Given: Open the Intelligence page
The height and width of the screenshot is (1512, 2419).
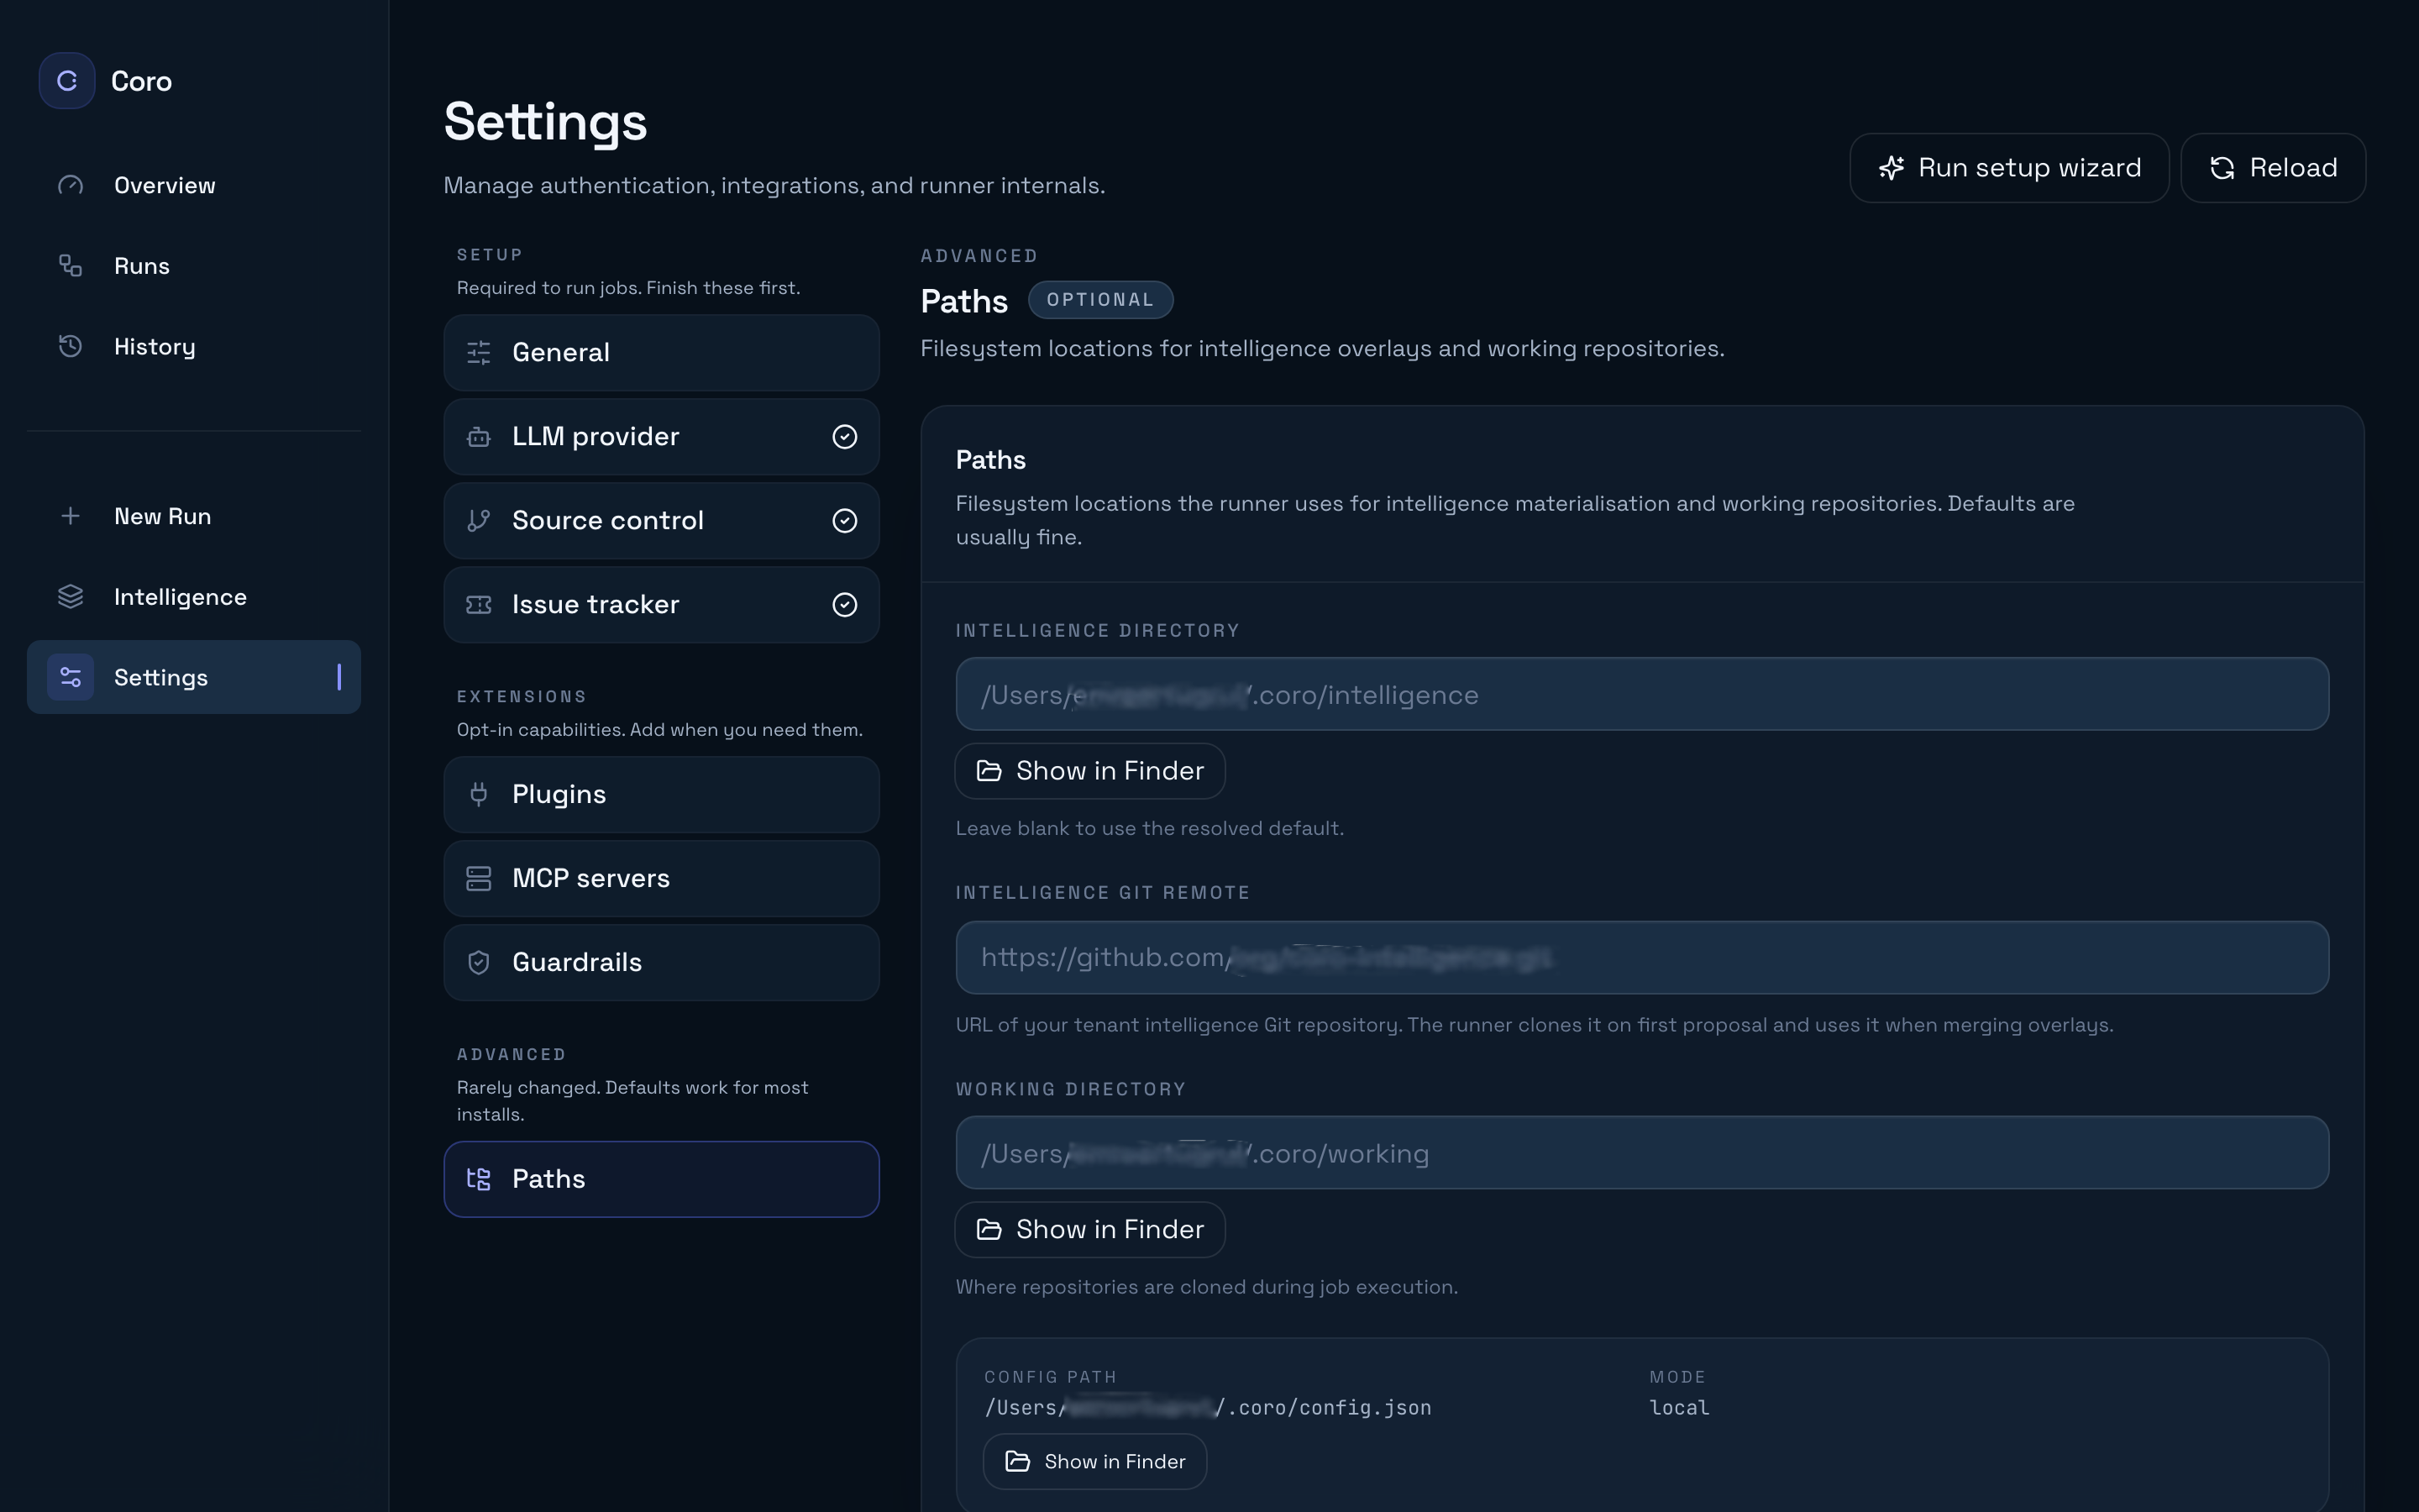Looking at the screenshot, I should click(194, 597).
